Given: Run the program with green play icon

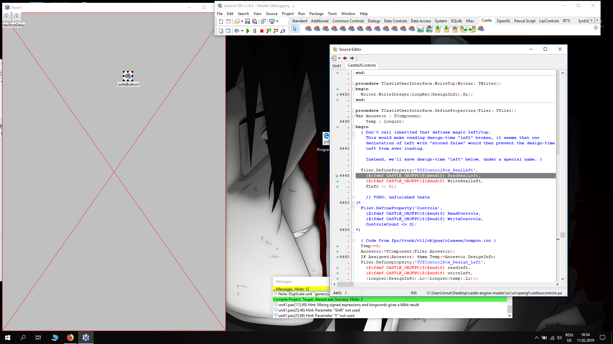Looking at the screenshot, I should pos(248,31).
